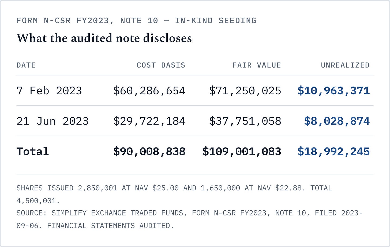Click the blue $10,963,371 unrealized amount
Screen dimensions: 390x247
click(333, 91)
